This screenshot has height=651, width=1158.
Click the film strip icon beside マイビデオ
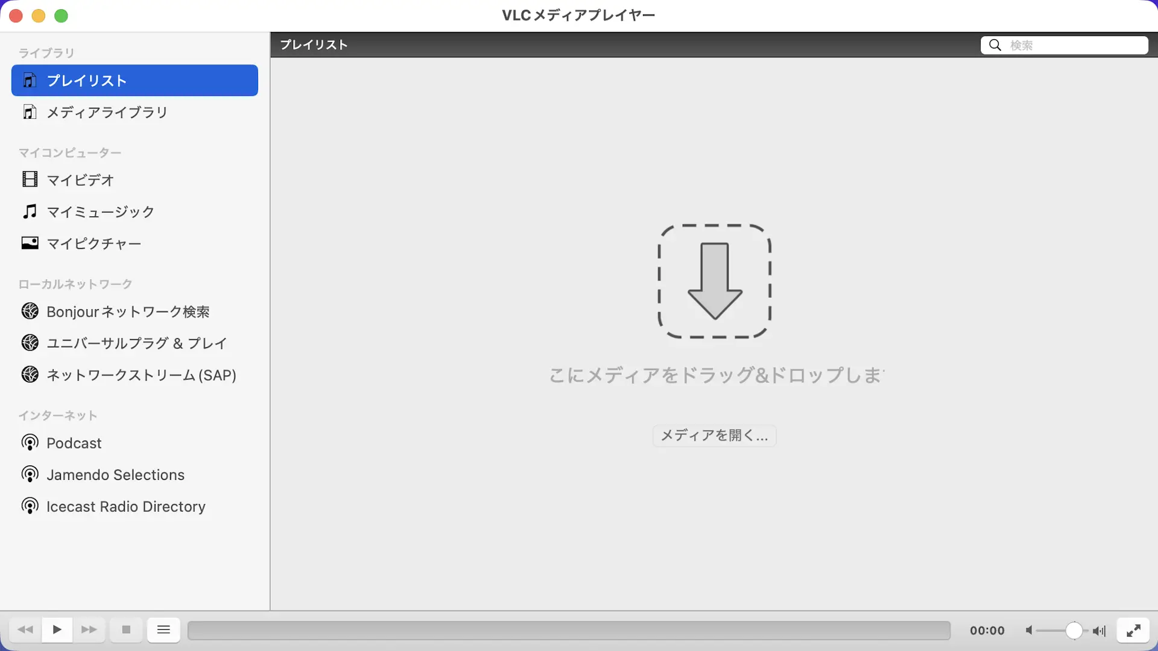(x=30, y=179)
